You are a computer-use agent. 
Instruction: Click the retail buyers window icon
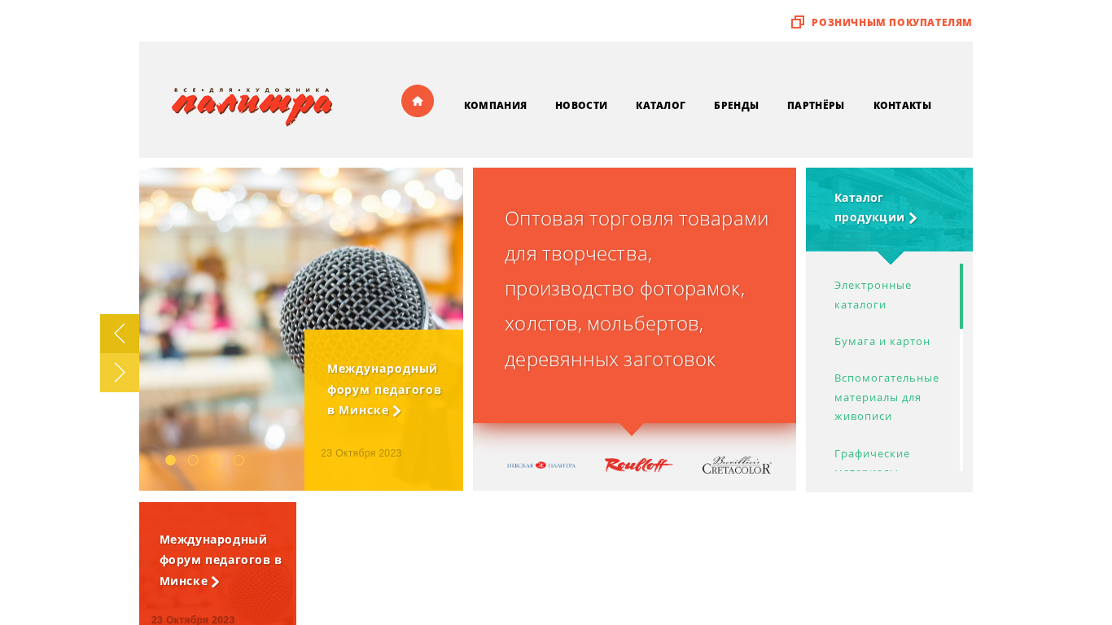pos(798,22)
